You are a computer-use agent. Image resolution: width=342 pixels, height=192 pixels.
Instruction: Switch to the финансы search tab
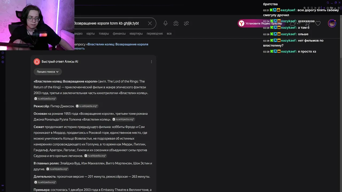119,34
